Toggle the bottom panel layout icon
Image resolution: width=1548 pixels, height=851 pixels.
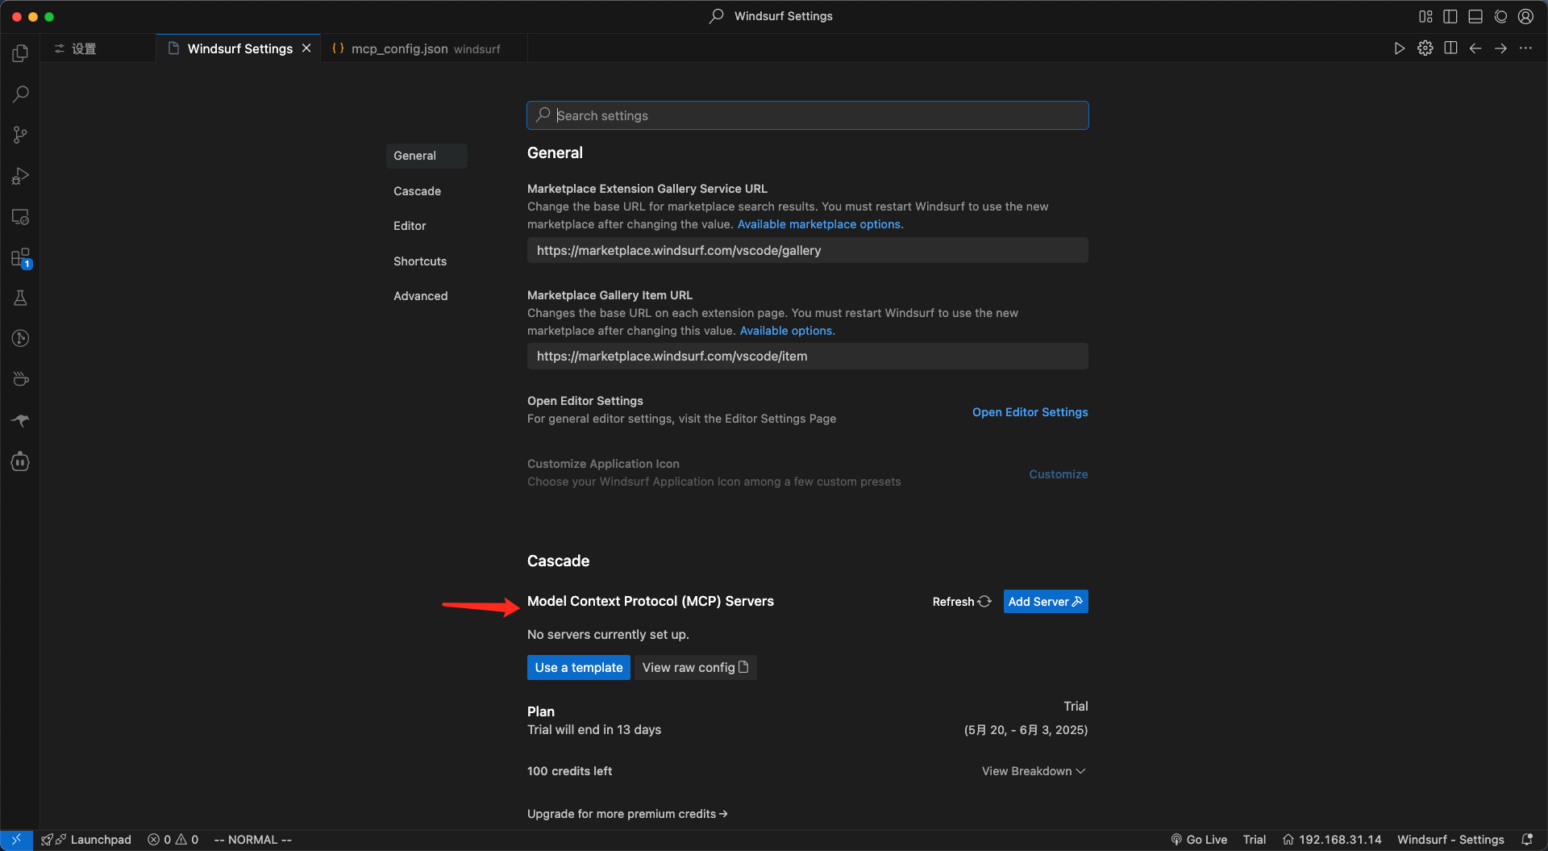pos(1475,16)
